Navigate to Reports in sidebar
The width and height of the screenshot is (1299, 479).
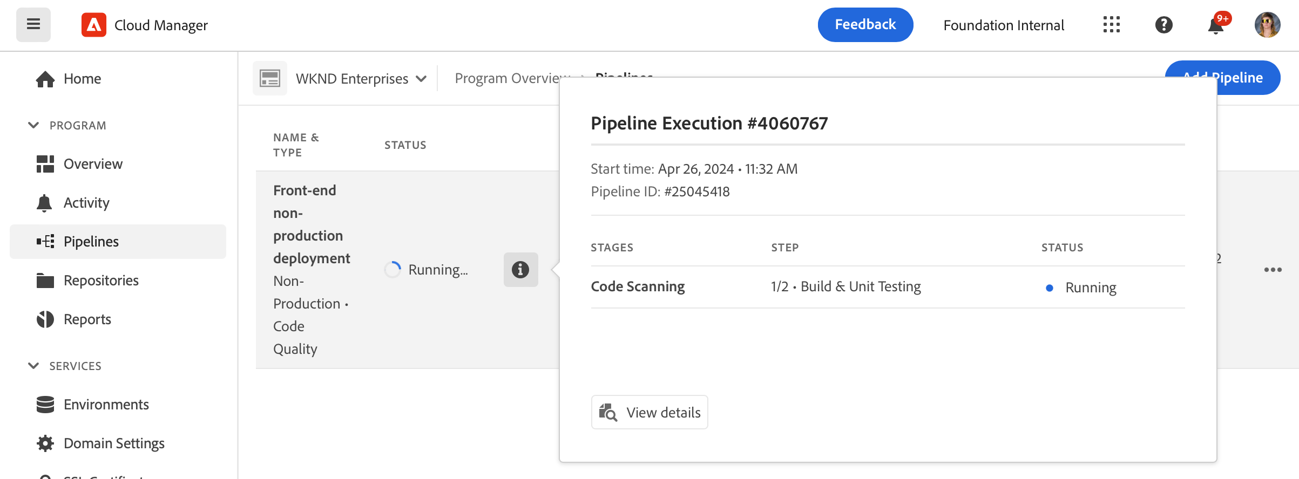tap(87, 319)
